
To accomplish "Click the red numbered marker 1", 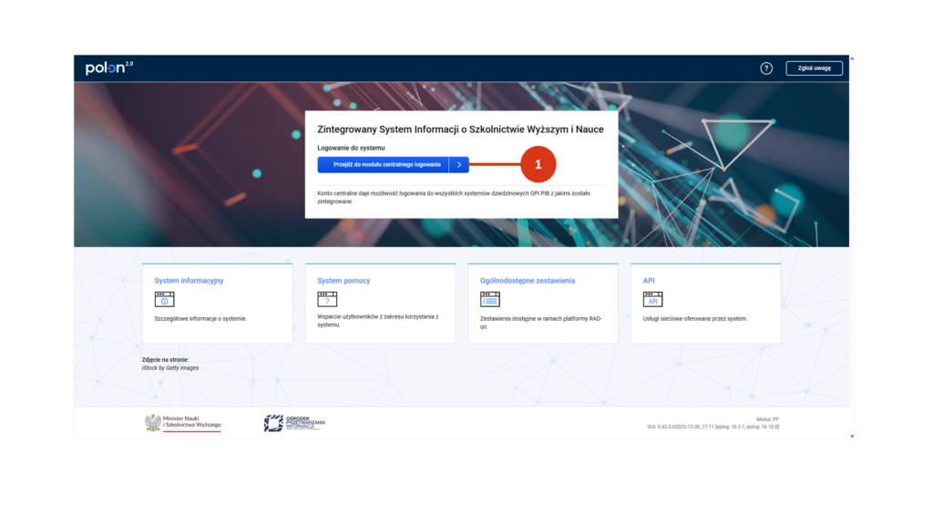I will (538, 165).
